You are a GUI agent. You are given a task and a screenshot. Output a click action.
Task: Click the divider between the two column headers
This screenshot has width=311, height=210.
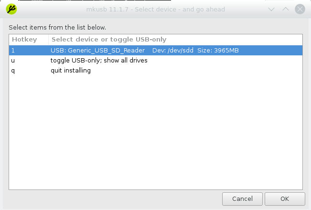[48, 39]
